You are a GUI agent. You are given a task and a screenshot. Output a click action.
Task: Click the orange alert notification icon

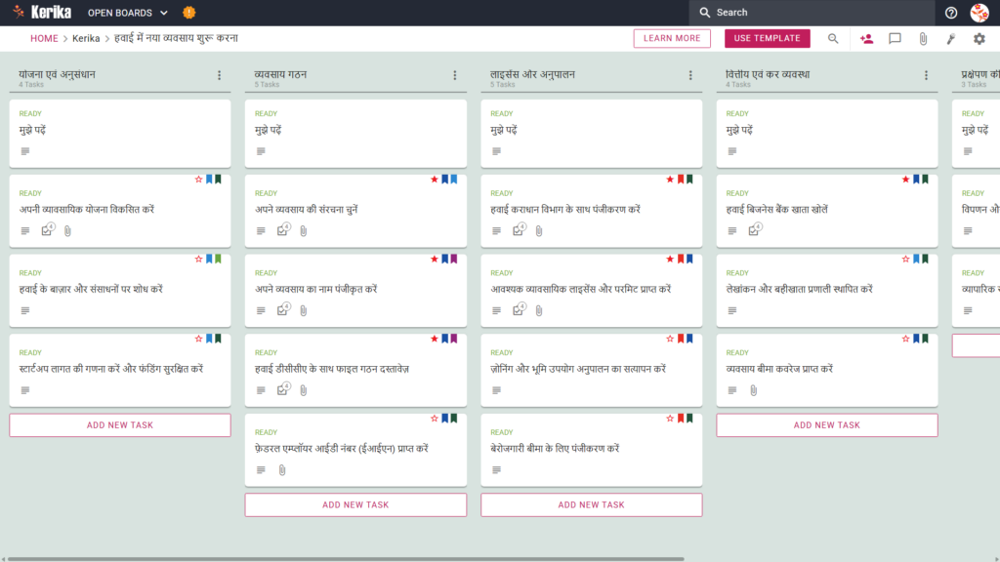click(x=188, y=12)
